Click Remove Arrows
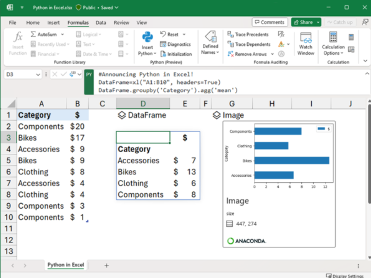The image size is (371, 278). click(247, 54)
